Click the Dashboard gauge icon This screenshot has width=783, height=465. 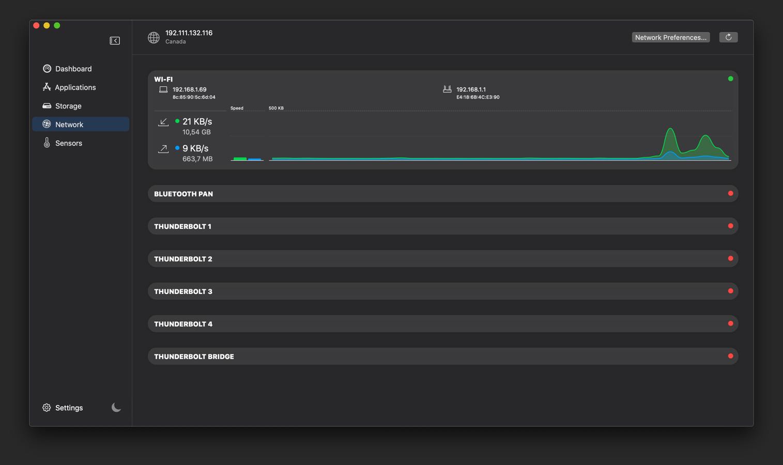(47, 69)
